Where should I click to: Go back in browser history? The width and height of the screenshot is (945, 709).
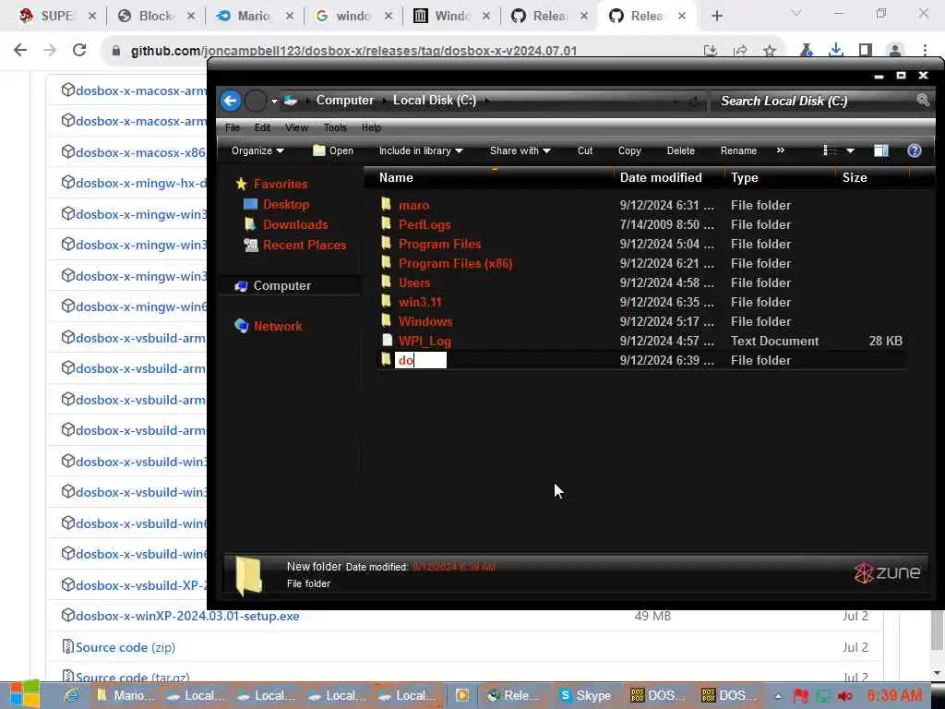20,50
